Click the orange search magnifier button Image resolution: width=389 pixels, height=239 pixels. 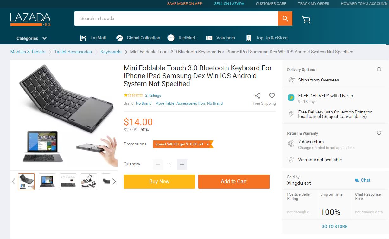285,19
